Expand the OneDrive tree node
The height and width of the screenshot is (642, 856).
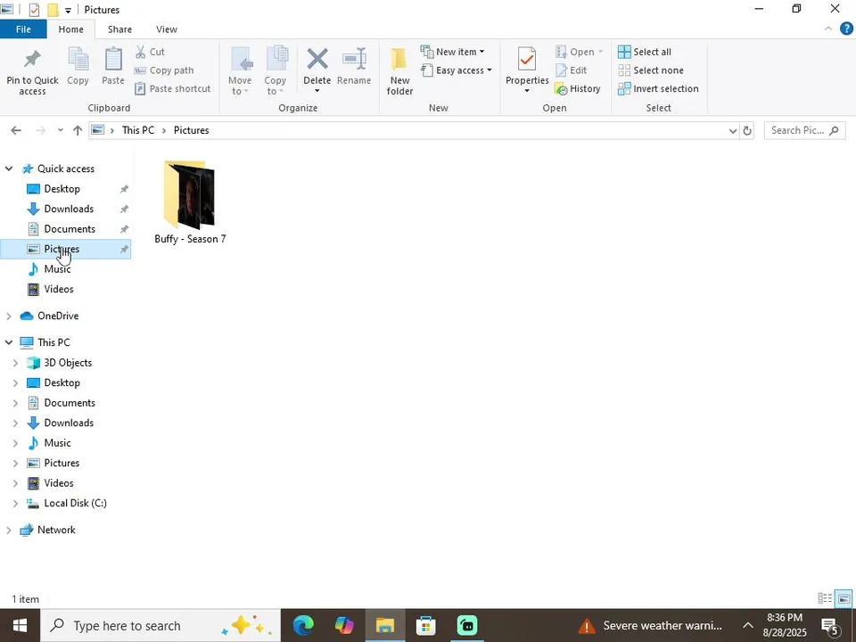pos(9,316)
